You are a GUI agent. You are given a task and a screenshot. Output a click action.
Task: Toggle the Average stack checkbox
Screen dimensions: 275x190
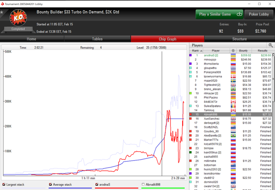50,185
